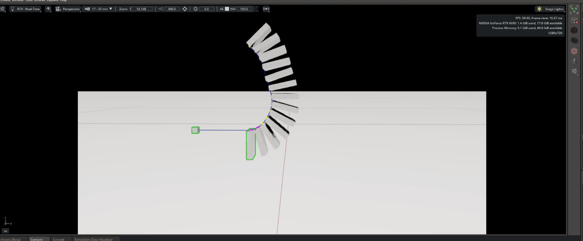The height and width of the screenshot is (241, 583).
Task: Click the XYZ axis gizmo
Action: (7, 221)
